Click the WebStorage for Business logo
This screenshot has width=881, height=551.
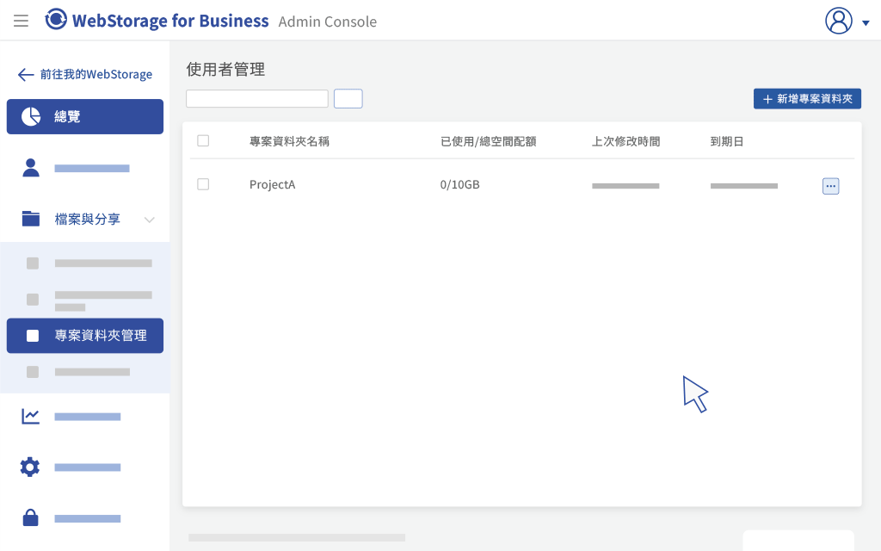click(157, 20)
